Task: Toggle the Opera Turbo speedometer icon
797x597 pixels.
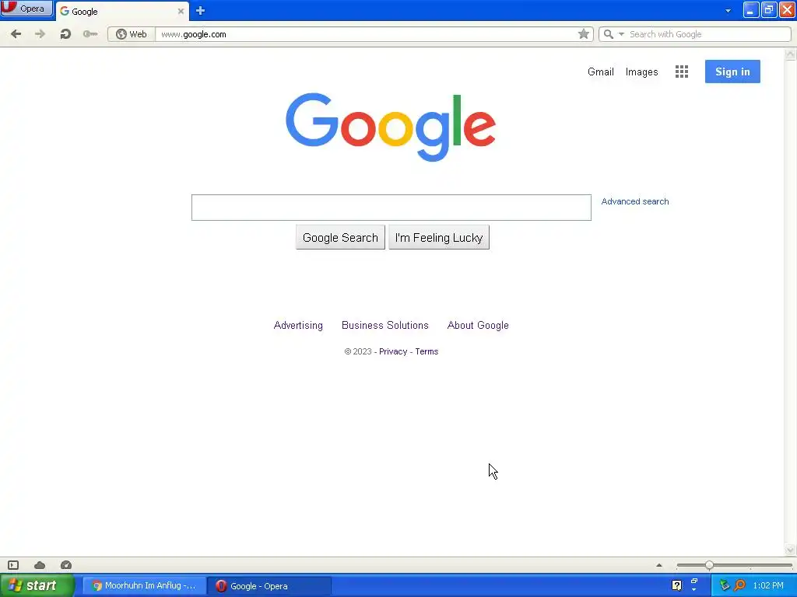Action: [66, 565]
